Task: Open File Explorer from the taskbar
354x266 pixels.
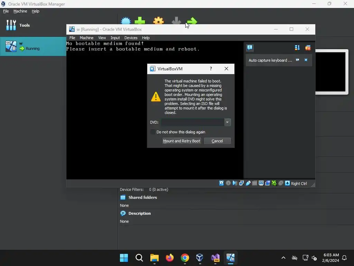Action: click(x=155, y=258)
